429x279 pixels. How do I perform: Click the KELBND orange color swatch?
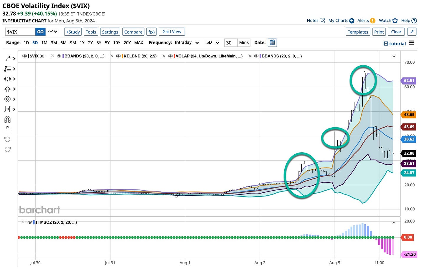pyautogui.click(x=122, y=56)
